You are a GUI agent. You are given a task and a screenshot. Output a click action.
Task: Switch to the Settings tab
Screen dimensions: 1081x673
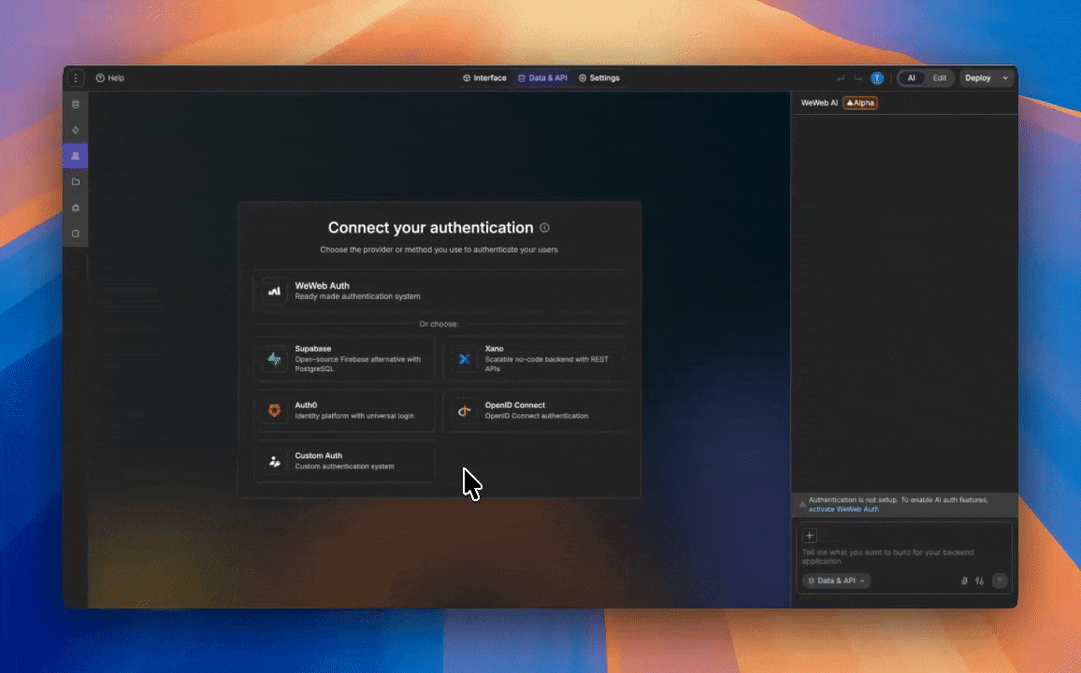click(599, 78)
